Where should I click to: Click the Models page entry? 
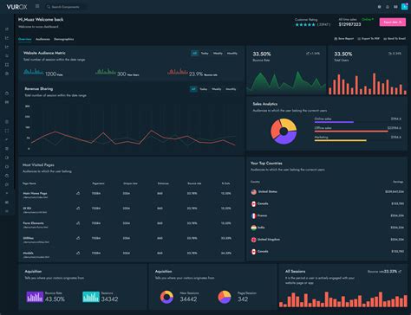(x=28, y=253)
